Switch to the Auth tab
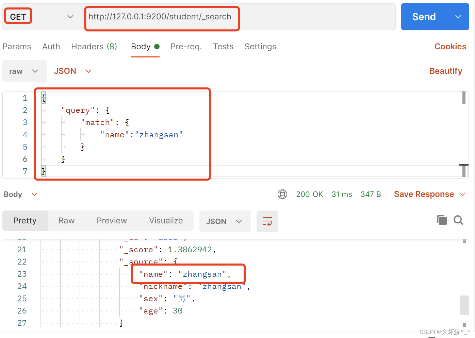 (51, 47)
